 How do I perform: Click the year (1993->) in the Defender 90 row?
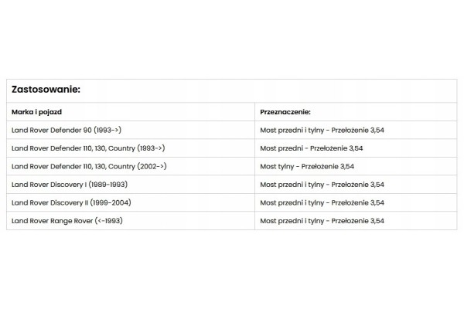[x=107, y=130]
